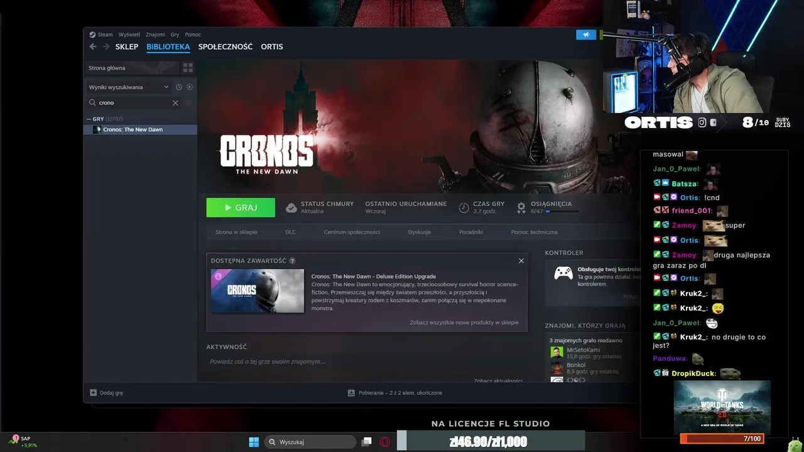Click the Cronos game icon in list
Viewport: 804px width, 452px height.
tap(97, 129)
